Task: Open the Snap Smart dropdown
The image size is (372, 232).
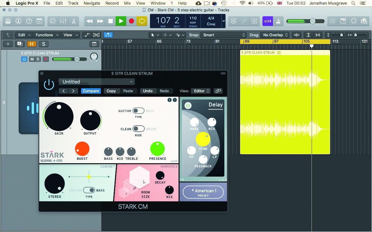Action: pos(224,35)
